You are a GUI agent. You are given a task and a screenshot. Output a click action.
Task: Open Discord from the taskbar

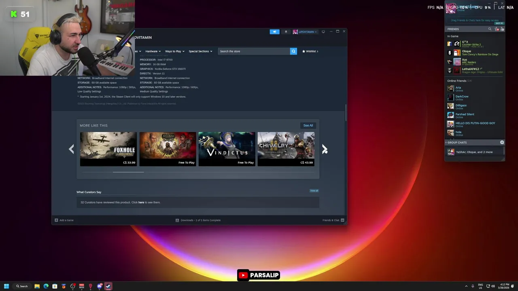99,286
